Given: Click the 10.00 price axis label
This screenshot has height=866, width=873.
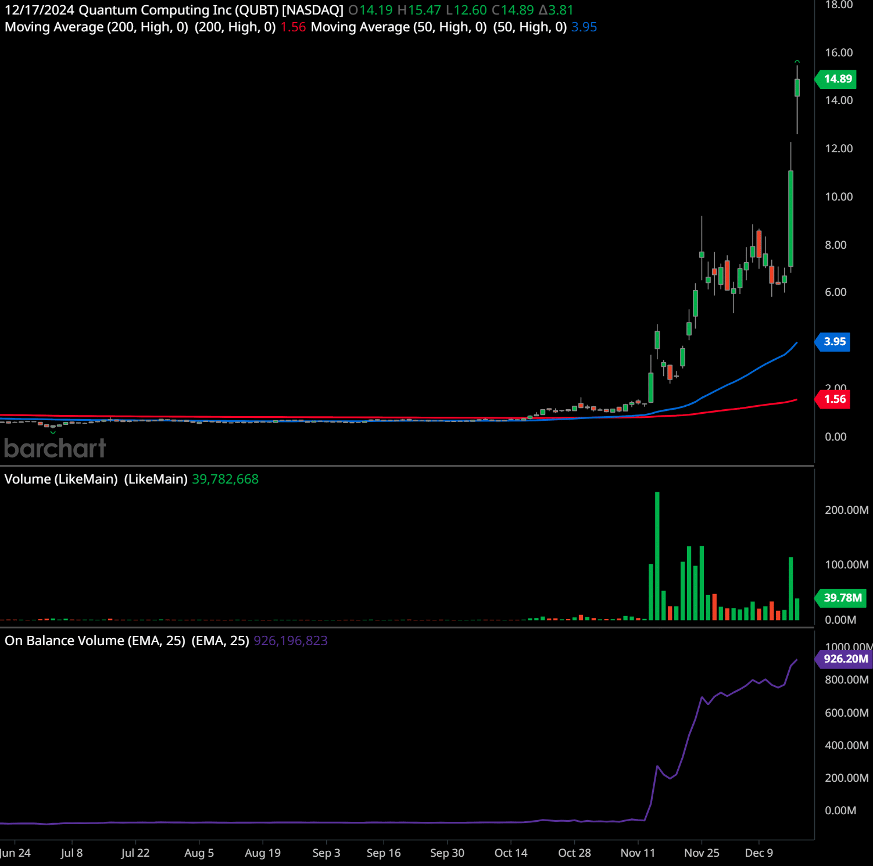Looking at the screenshot, I should coord(839,197).
